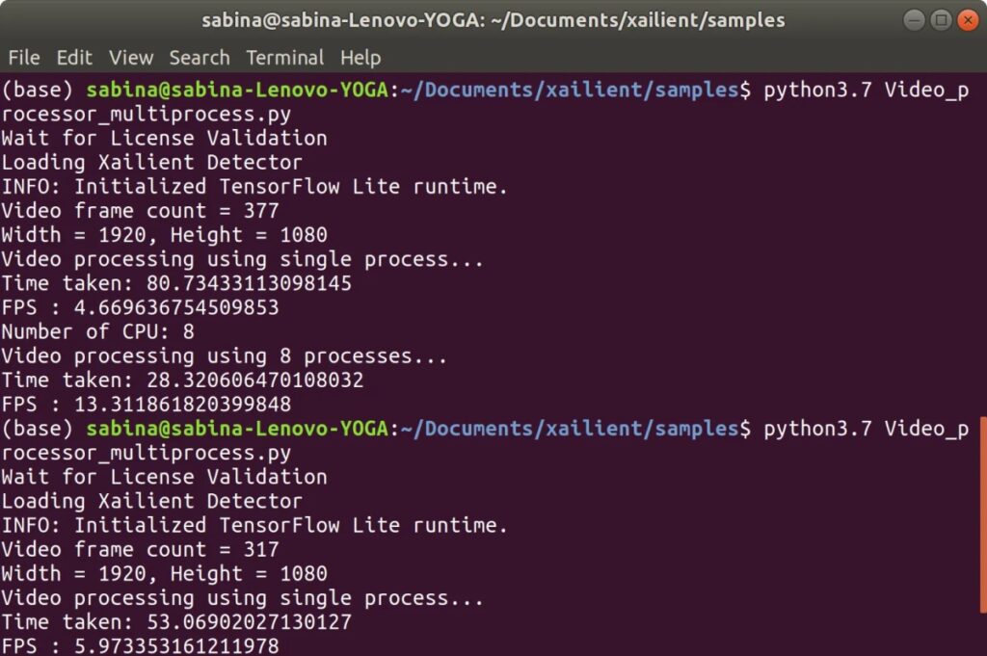Viewport: 987px width, 656px height.
Task: Click the terminal window title bar
Action: click(493, 19)
